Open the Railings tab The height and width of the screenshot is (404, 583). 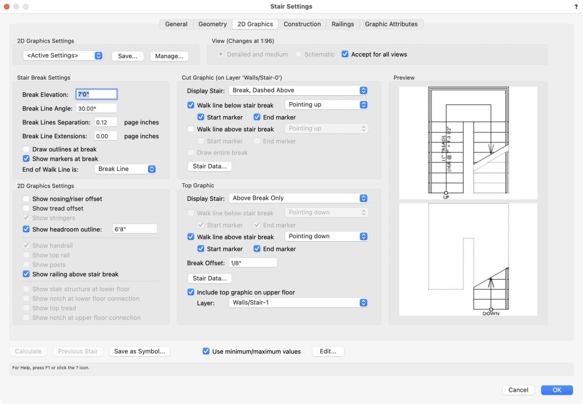(342, 24)
